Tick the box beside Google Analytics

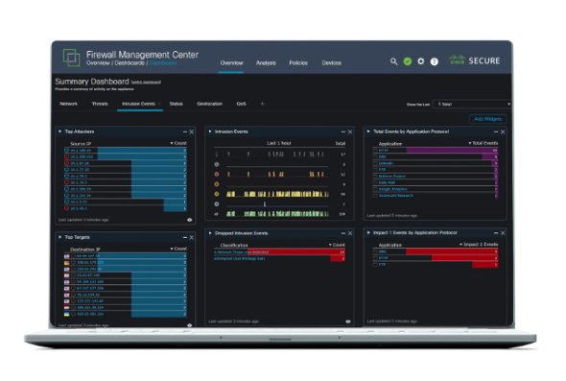pyautogui.click(x=375, y=189)
